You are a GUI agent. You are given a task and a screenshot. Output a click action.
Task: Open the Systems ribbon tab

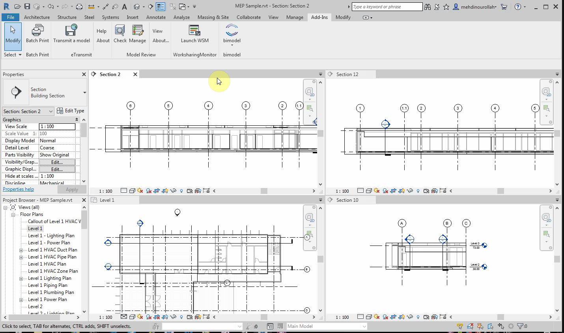tap(110, 17)
